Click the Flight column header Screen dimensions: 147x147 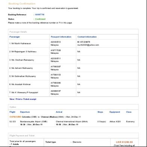pos(12,112)
